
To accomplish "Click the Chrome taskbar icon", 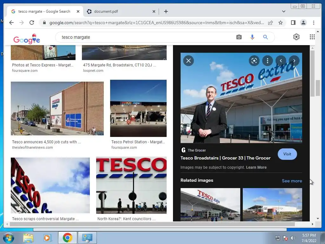I will click(67, 238).
